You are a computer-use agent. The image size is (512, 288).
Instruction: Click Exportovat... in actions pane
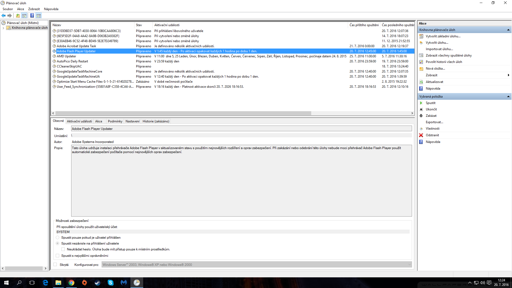coord(434,122)
